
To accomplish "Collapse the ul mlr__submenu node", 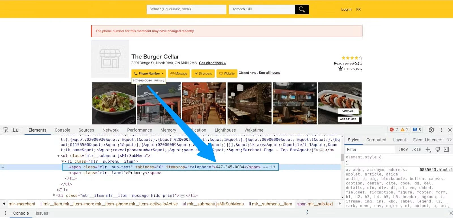I will coord(58,156).
